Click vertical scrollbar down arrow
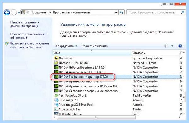Image resolution: width=189 pixels, height=123 pixels. pos(184,113)
